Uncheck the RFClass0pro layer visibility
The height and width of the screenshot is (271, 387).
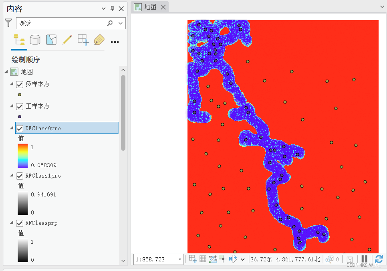tap(20, 128)
